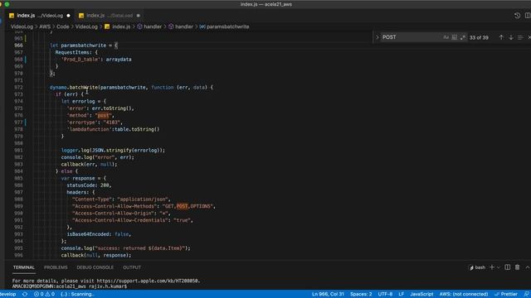Click line number 972 in gutter
The image size is (531, 298).
coord(18,87)
